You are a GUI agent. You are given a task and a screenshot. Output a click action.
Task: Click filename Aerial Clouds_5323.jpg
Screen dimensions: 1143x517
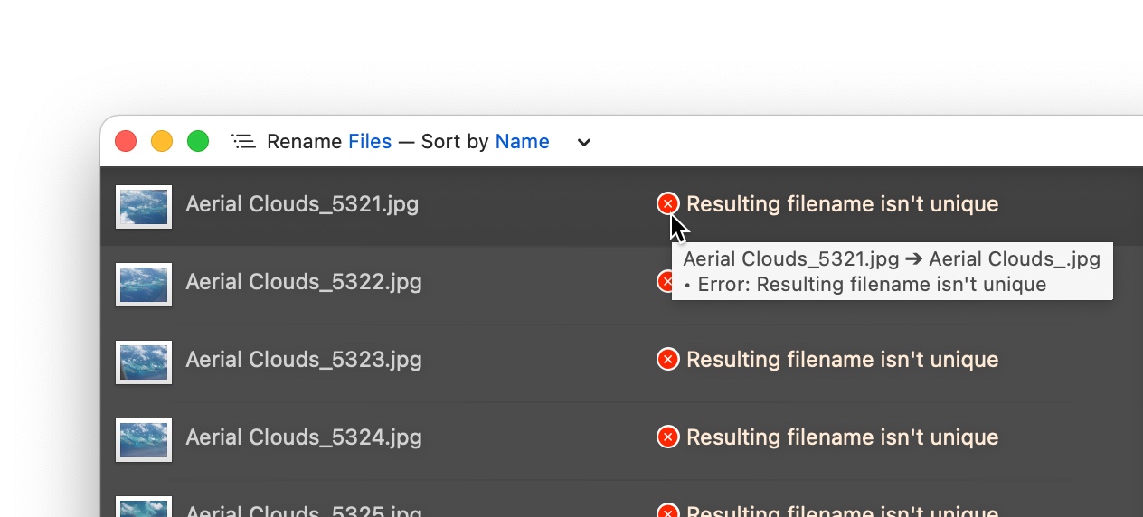click(x=304, y=359)
